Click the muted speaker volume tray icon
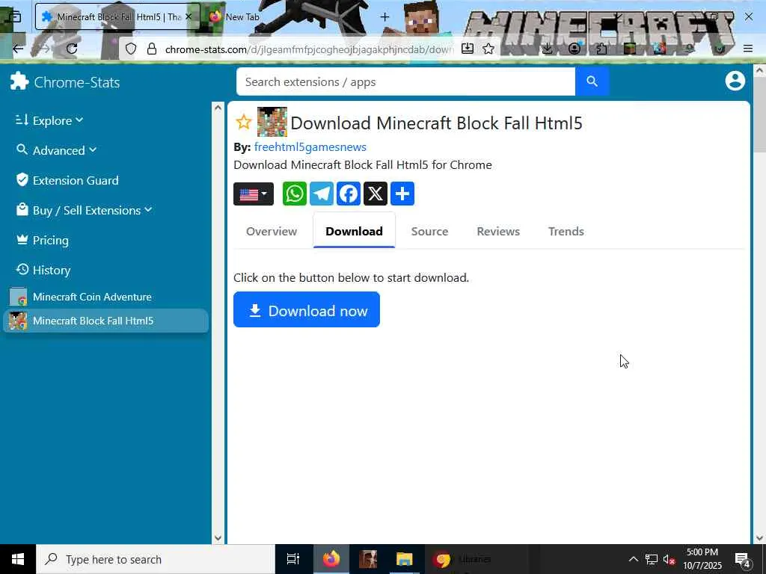 (x=669, y=559)
